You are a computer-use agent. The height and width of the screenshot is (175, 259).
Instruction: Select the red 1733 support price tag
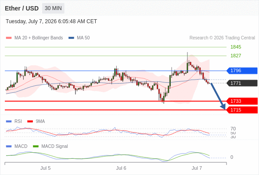(242, 101)
